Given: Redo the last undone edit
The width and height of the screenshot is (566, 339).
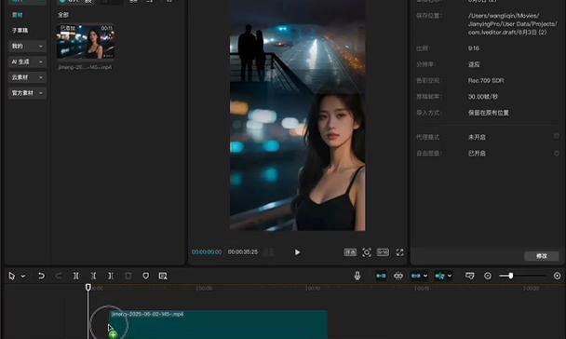Looking at the screenshot, I should coord(59,276).
